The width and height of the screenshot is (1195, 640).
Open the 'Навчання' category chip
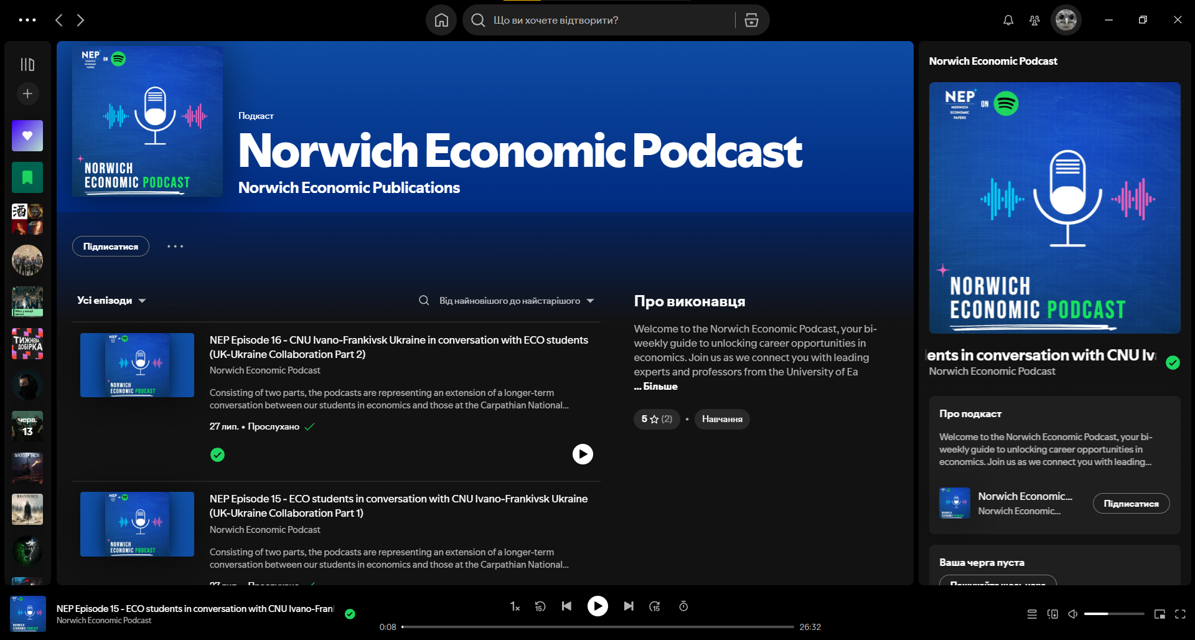point(722,419)
